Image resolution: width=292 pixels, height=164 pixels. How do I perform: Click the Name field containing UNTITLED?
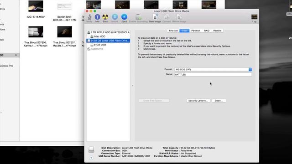pos(213,74)
